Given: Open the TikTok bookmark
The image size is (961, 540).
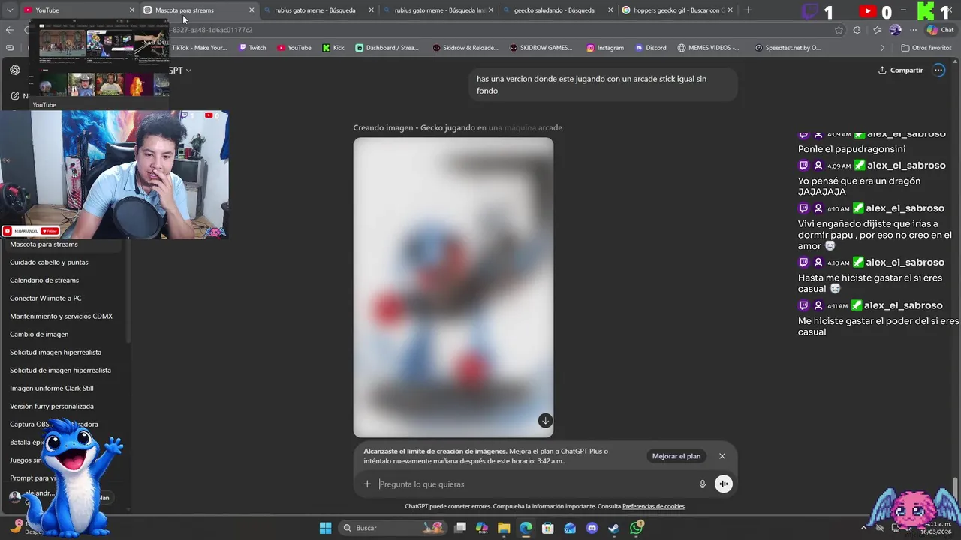Looking at the screenshot, I should click(199, 48).
